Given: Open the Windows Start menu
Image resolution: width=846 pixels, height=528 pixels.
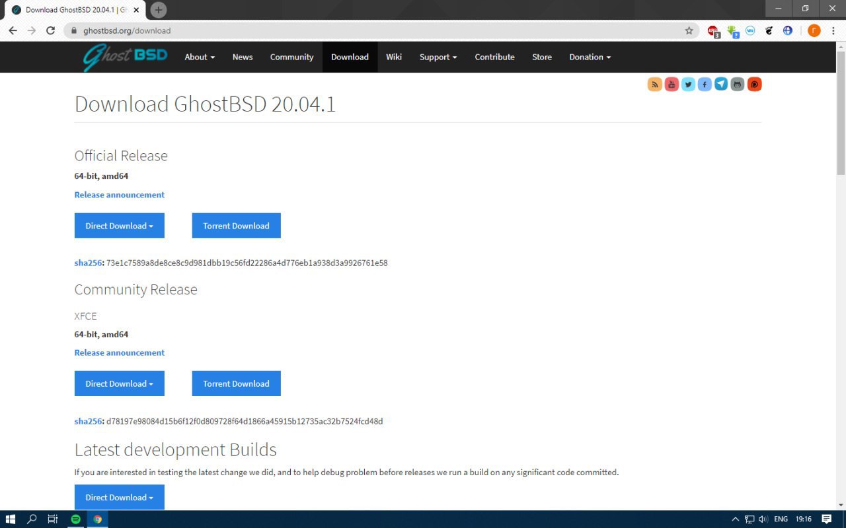Looking at the screenshot, I should click(11, 519).
